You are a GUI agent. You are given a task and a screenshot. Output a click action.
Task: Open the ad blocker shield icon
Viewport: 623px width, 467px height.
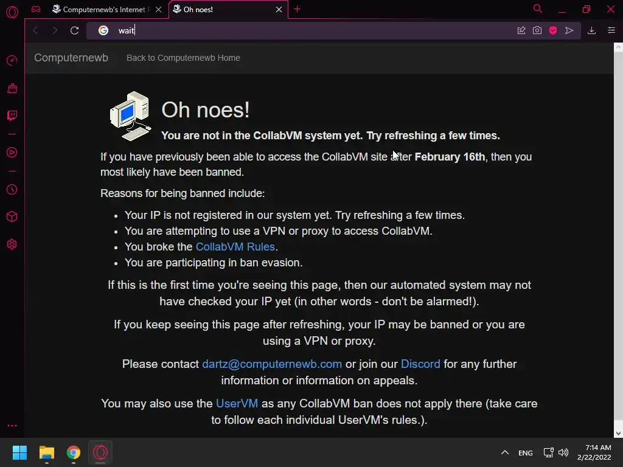(553, 30)
